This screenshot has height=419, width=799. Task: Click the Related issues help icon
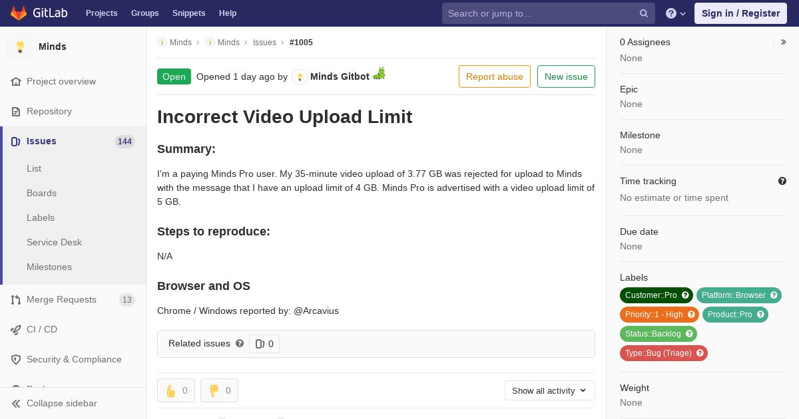[x=240, y=343]
